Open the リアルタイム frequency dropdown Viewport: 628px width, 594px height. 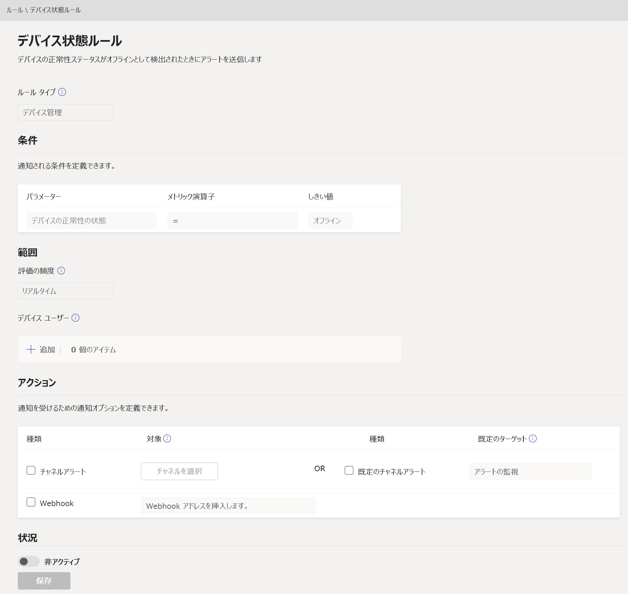tap(66, 291)
